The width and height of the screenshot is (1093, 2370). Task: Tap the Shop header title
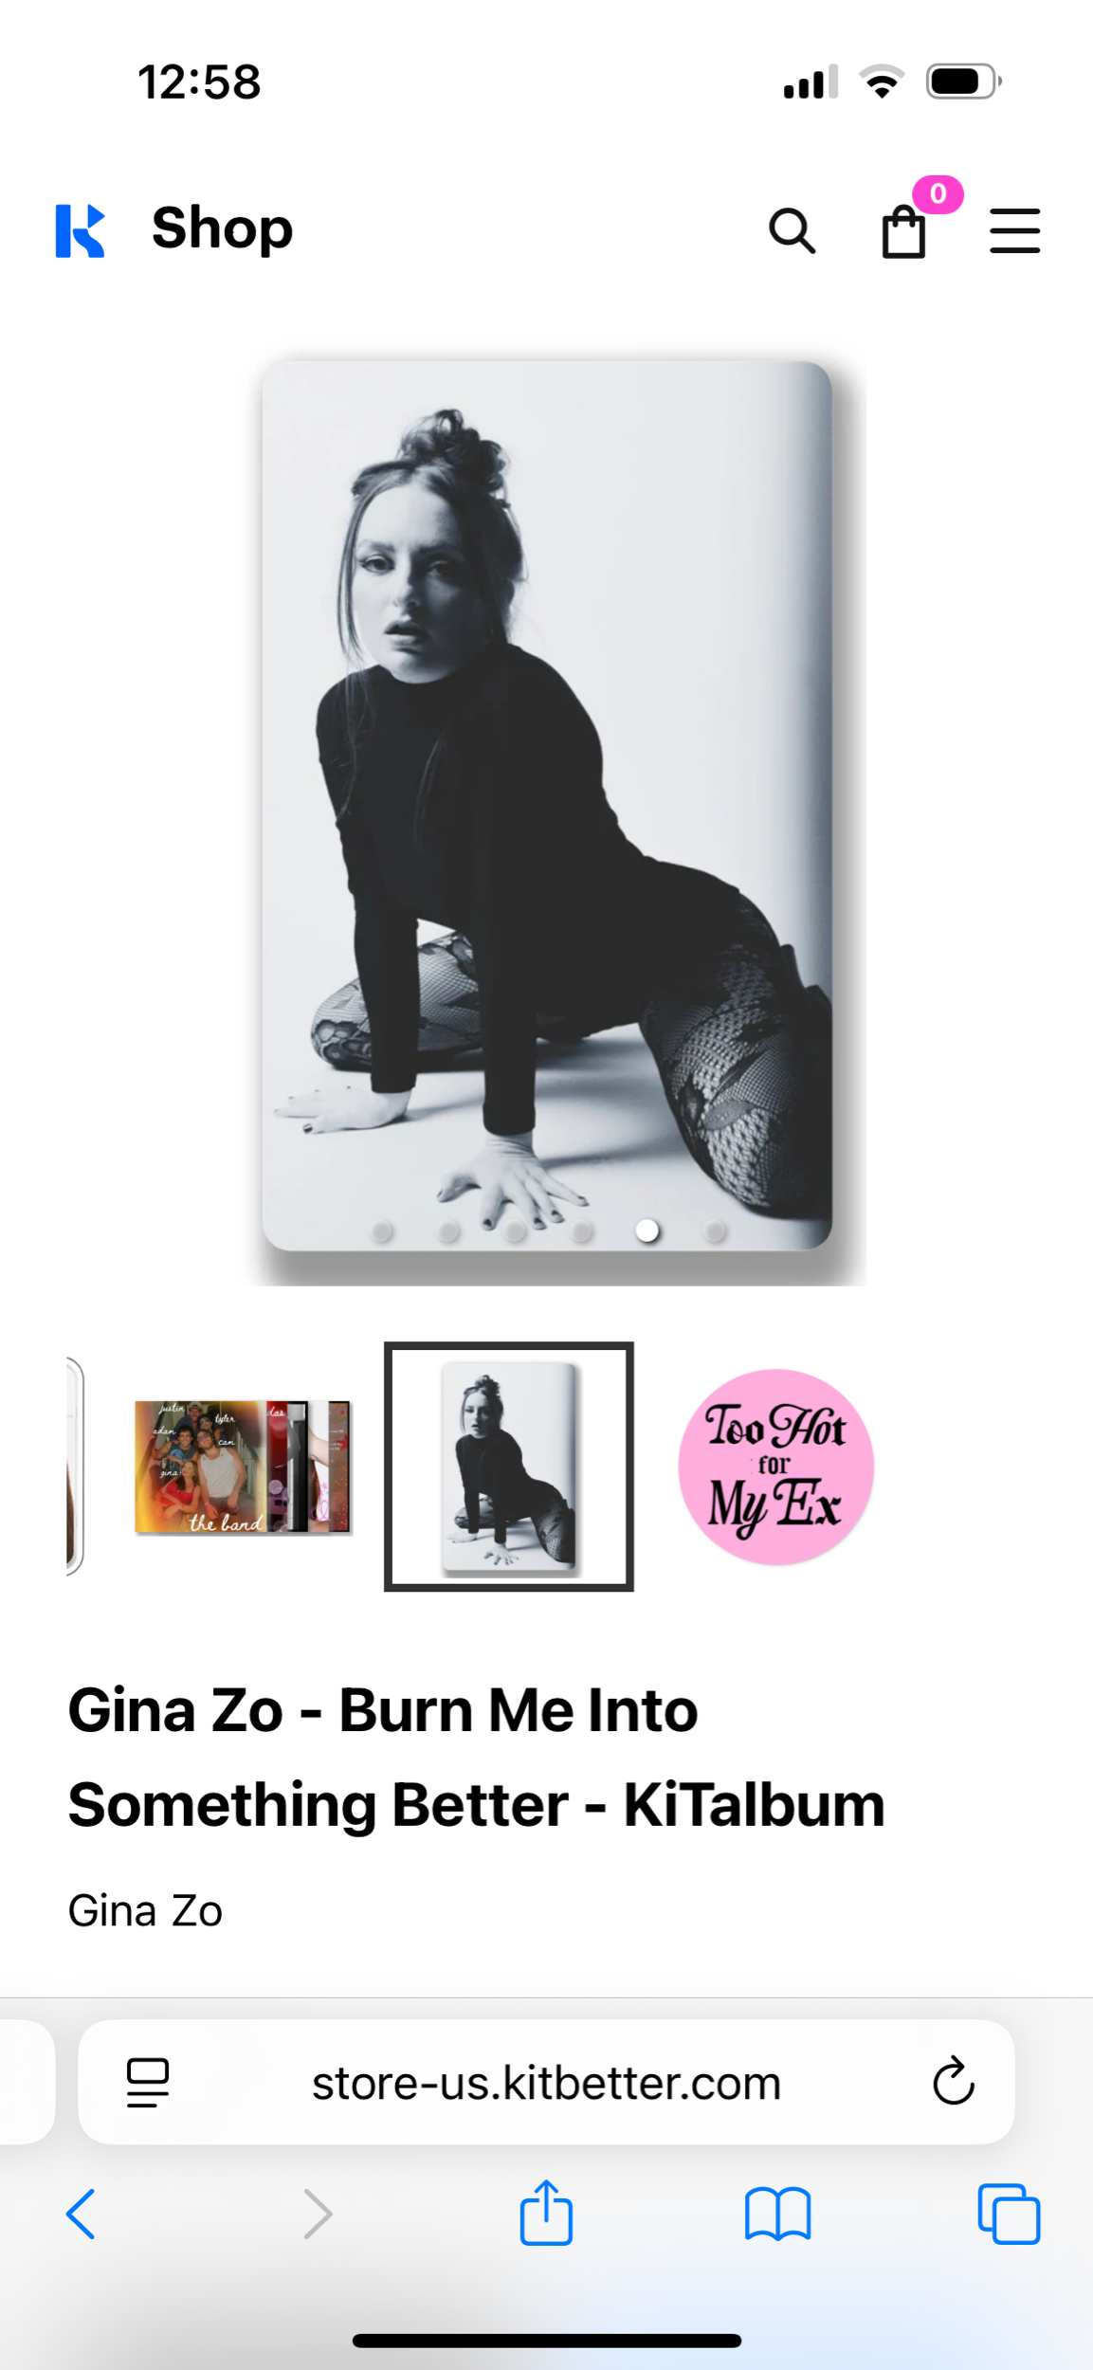[222, 228]
